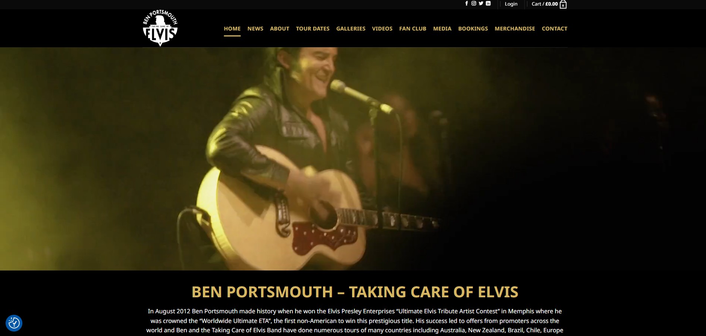Navigate to the ABOUT page
Image resolution: width=706 pixels, height=336 pixels.
tap(280, 29)
